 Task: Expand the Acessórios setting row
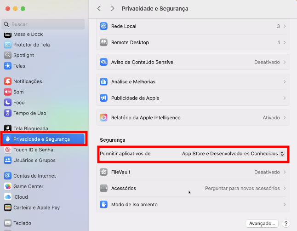[x=285, y=188]
